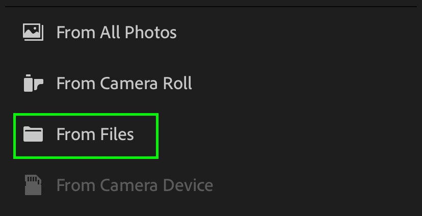Pick All Photos as the import source
The image size is (422, 216).
pos(116,33)
